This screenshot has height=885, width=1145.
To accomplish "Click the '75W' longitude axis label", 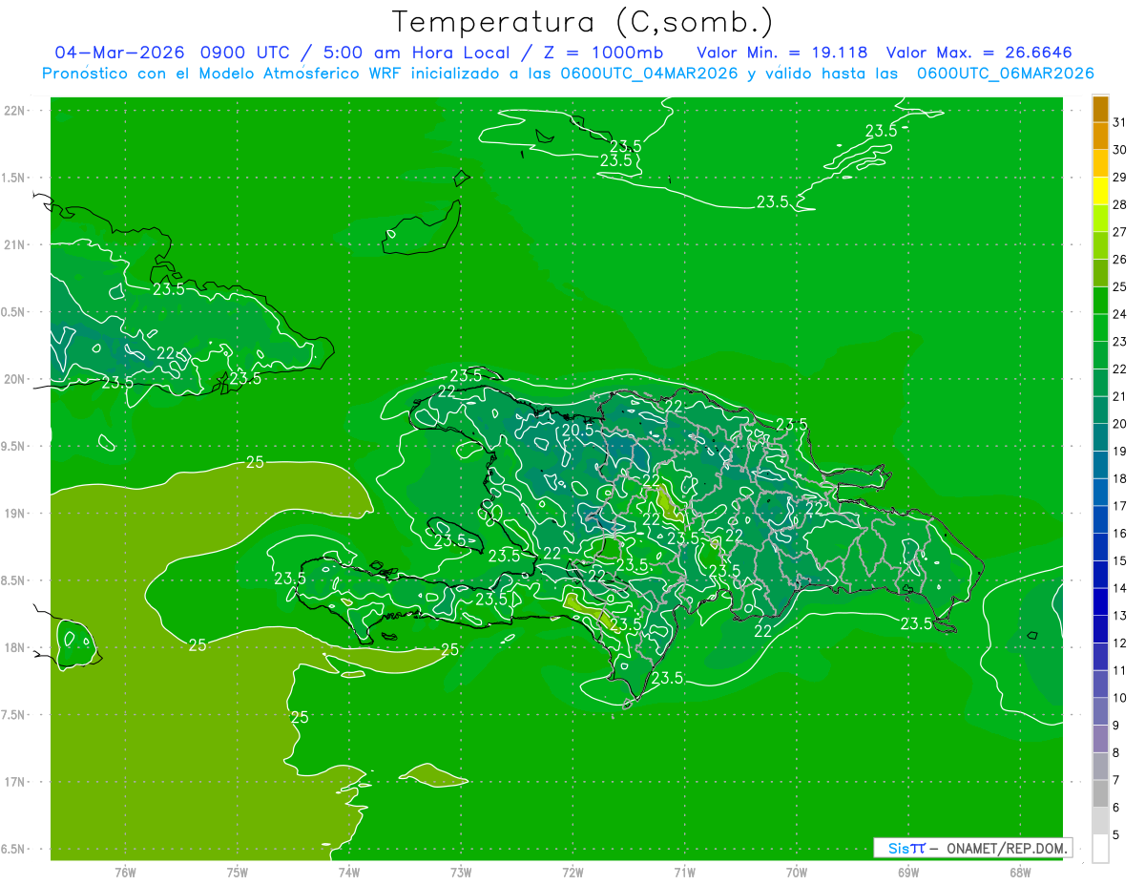I will tap(238, 872).
